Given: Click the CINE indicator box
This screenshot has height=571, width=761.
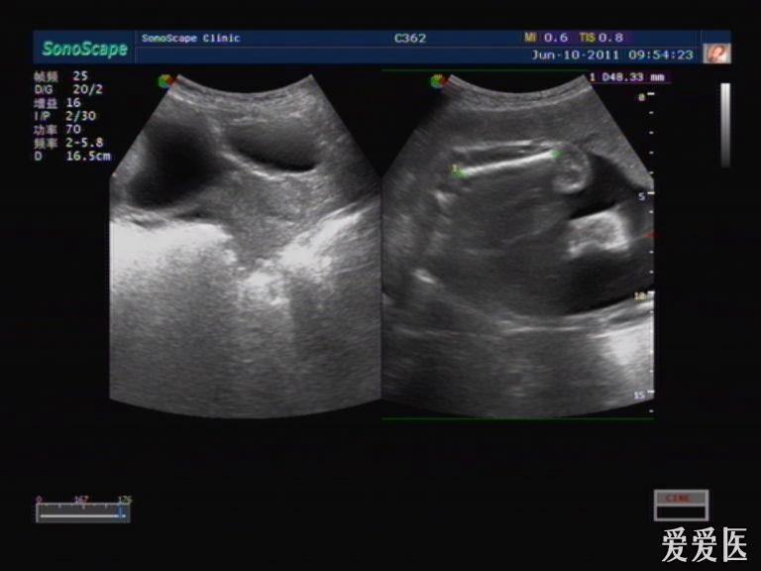Looking at the screenshot, I should coord(681,505).
